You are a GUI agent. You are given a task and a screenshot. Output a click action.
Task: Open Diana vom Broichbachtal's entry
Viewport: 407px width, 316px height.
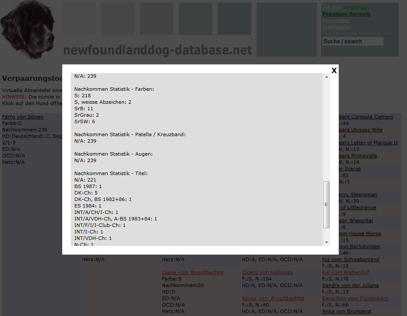(x=193, y=272)
